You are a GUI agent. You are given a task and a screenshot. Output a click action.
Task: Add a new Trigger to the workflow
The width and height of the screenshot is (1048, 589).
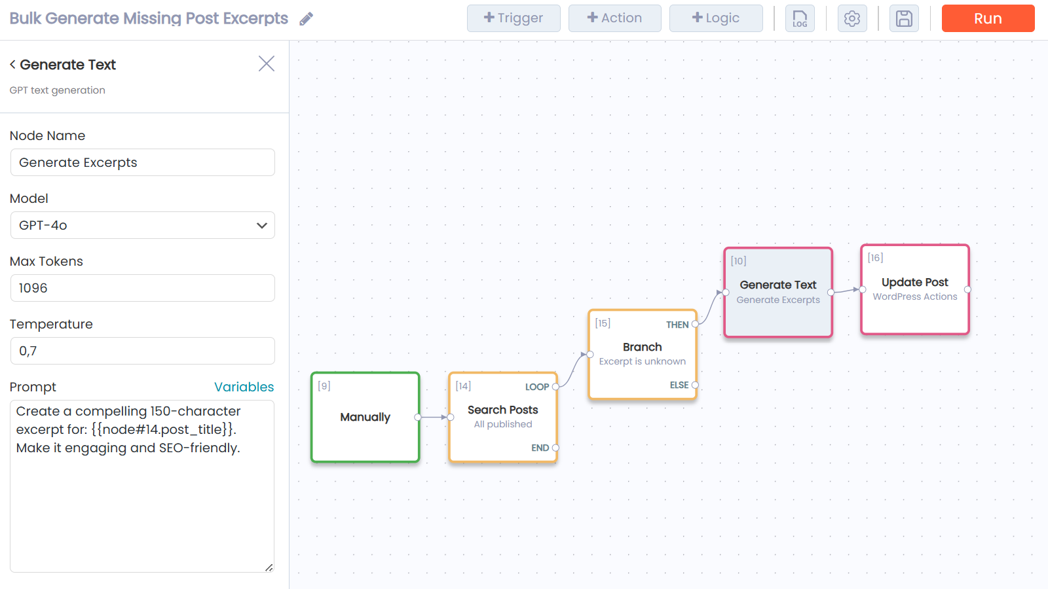coord(514,18)
